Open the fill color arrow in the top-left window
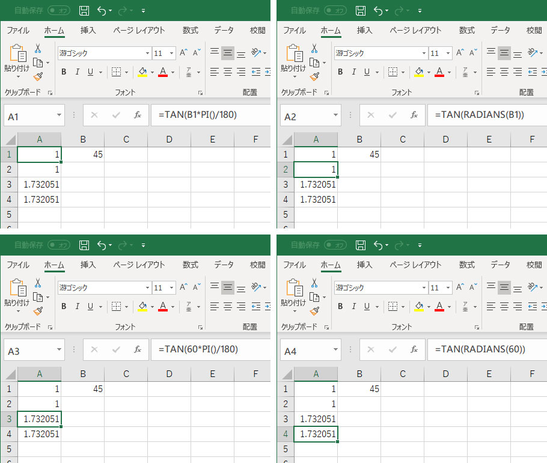This screenshot has width=547, height=463. coord(152,72)
